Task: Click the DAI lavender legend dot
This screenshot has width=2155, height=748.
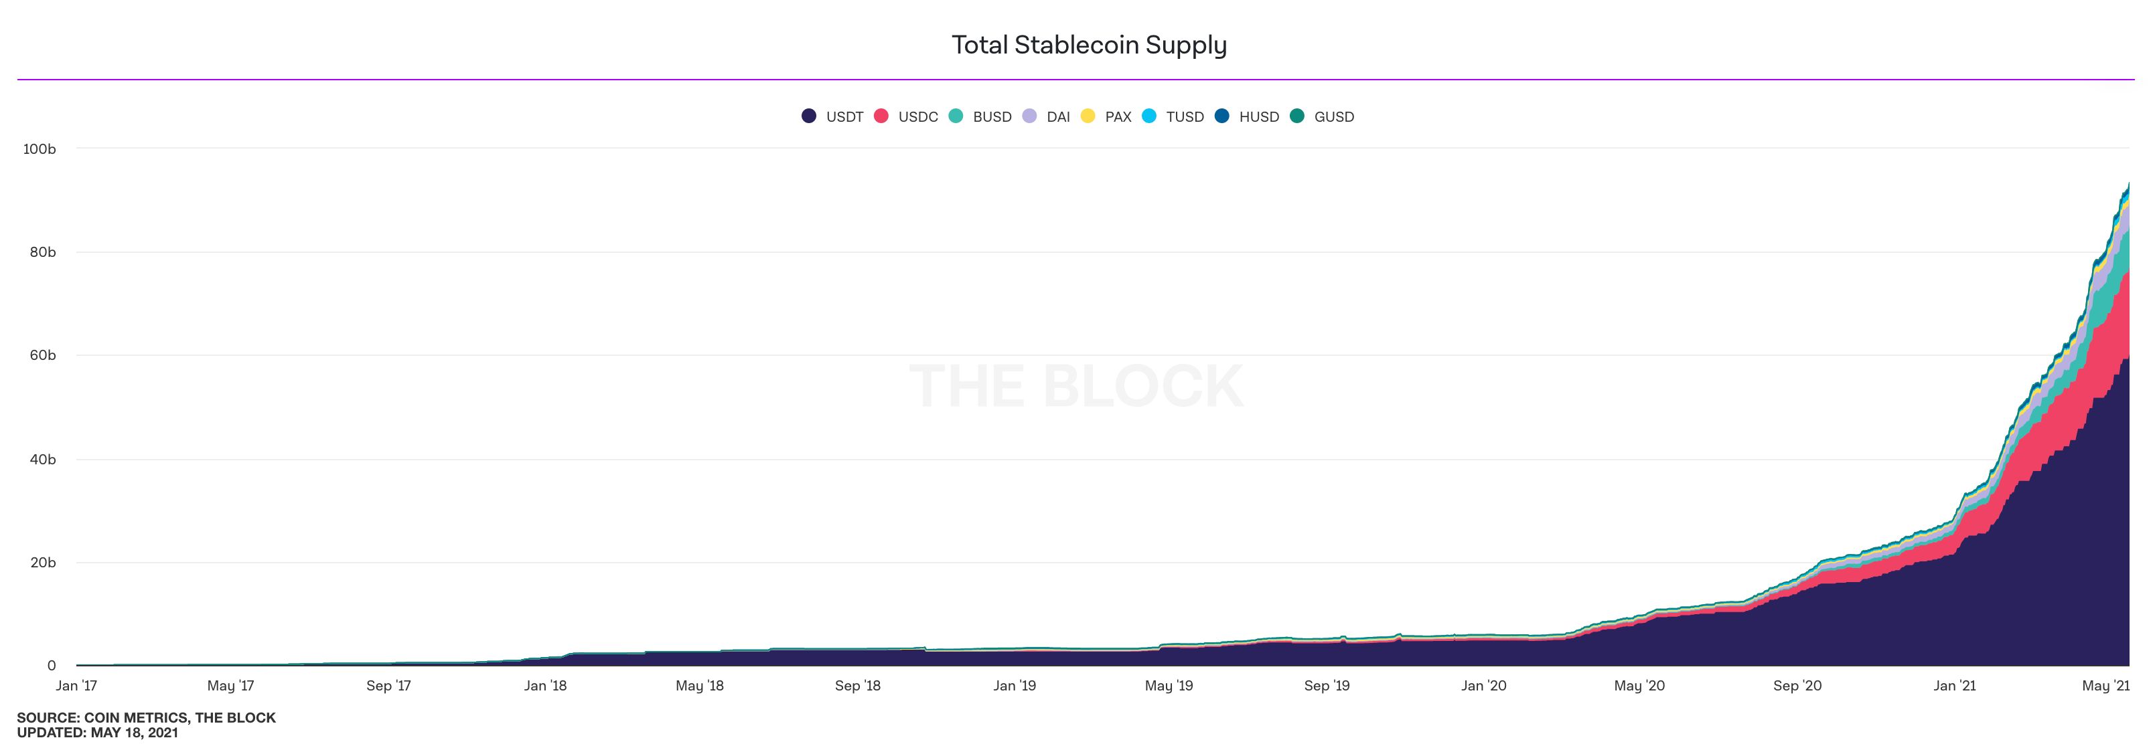Action: coord(1029,116)
